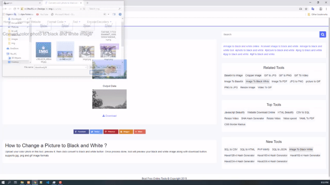Open a new browser tab

(87, 3)
